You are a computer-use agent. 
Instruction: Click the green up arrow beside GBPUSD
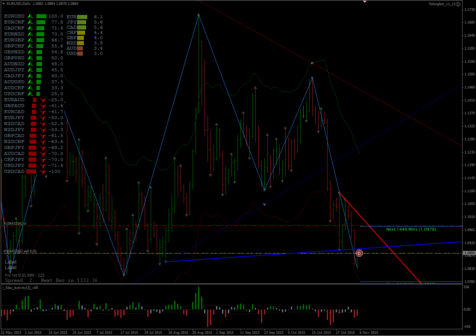[31, 58]
